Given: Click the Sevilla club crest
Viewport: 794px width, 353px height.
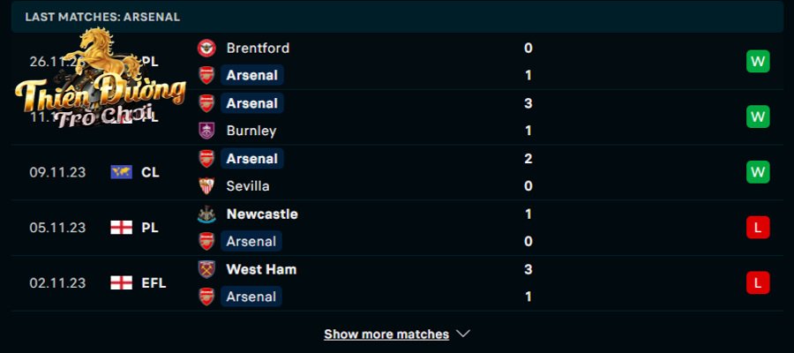Looking at the screenshot, I should point(206,186).
